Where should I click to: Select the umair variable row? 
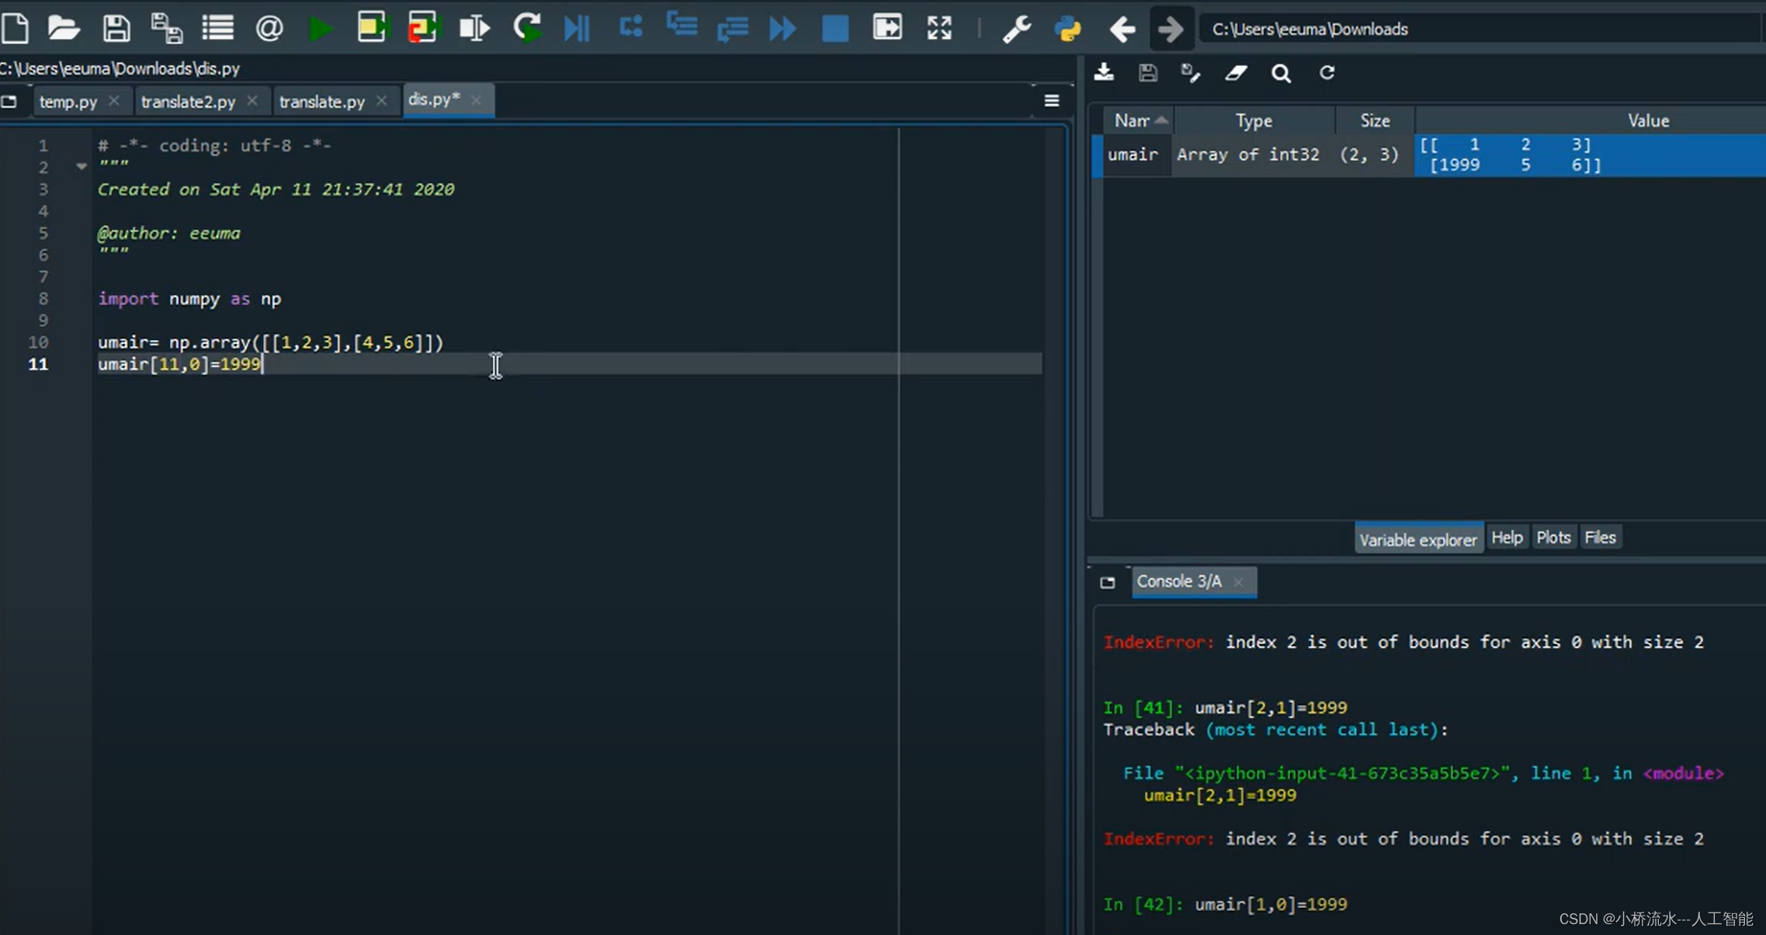point(1133,155)
